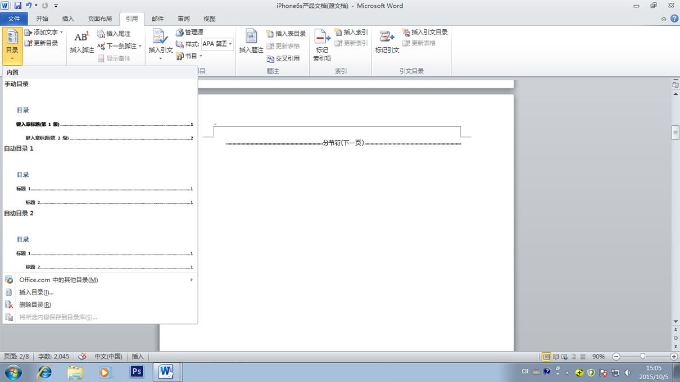Click the 标记索引项 icon

[x=322, y=37]
